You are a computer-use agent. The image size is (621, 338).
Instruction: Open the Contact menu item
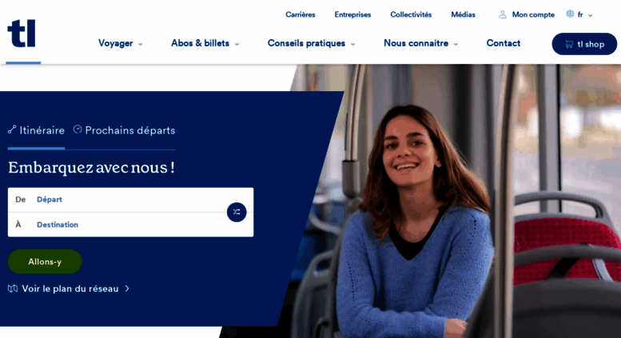pos(503,43)
